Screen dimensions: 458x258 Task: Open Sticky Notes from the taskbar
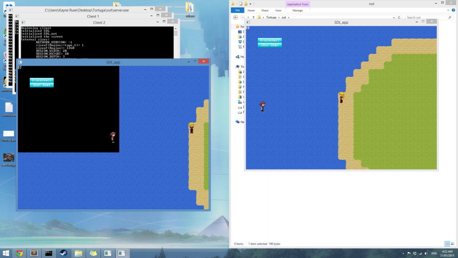tap(93, 253)
